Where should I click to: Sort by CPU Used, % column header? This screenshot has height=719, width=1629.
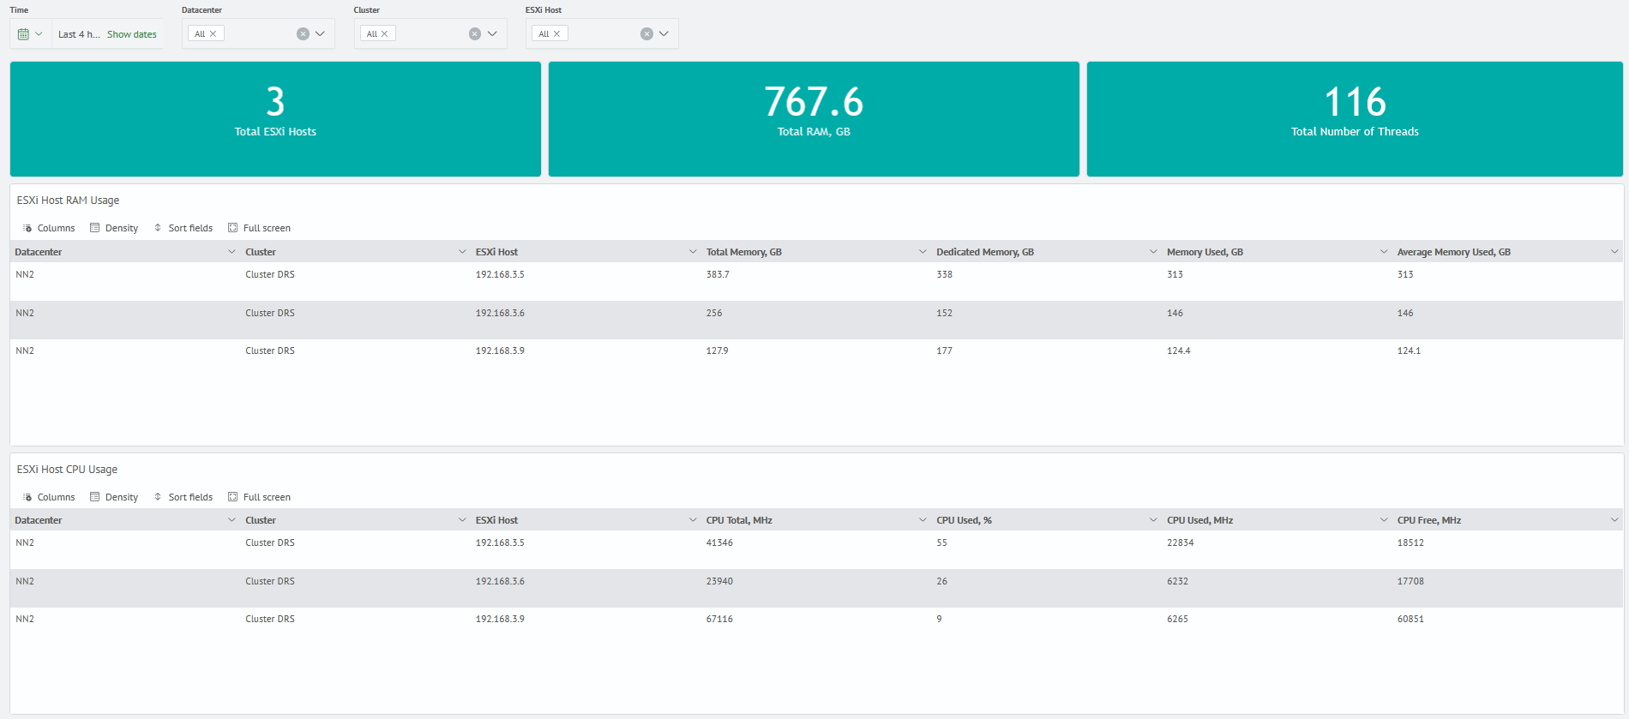pos(964,520)
